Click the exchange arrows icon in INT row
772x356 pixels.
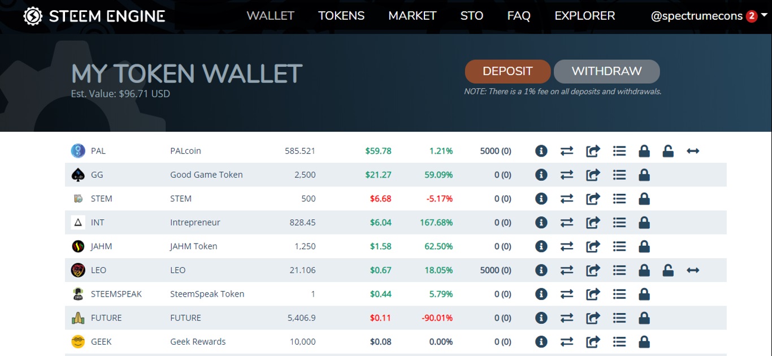coord(567,222)
